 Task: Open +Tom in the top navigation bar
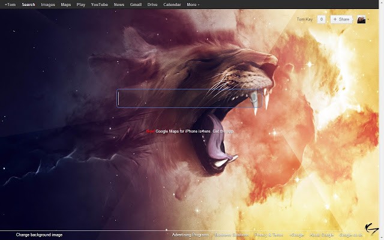10,4
